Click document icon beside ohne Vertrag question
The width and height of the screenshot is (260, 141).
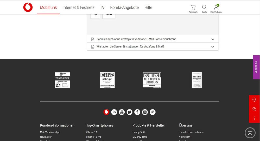[x=93, y=39]
